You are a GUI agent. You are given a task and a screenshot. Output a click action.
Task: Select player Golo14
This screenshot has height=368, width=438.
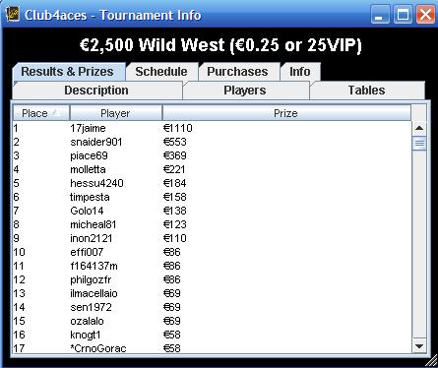tap(87, 211)
